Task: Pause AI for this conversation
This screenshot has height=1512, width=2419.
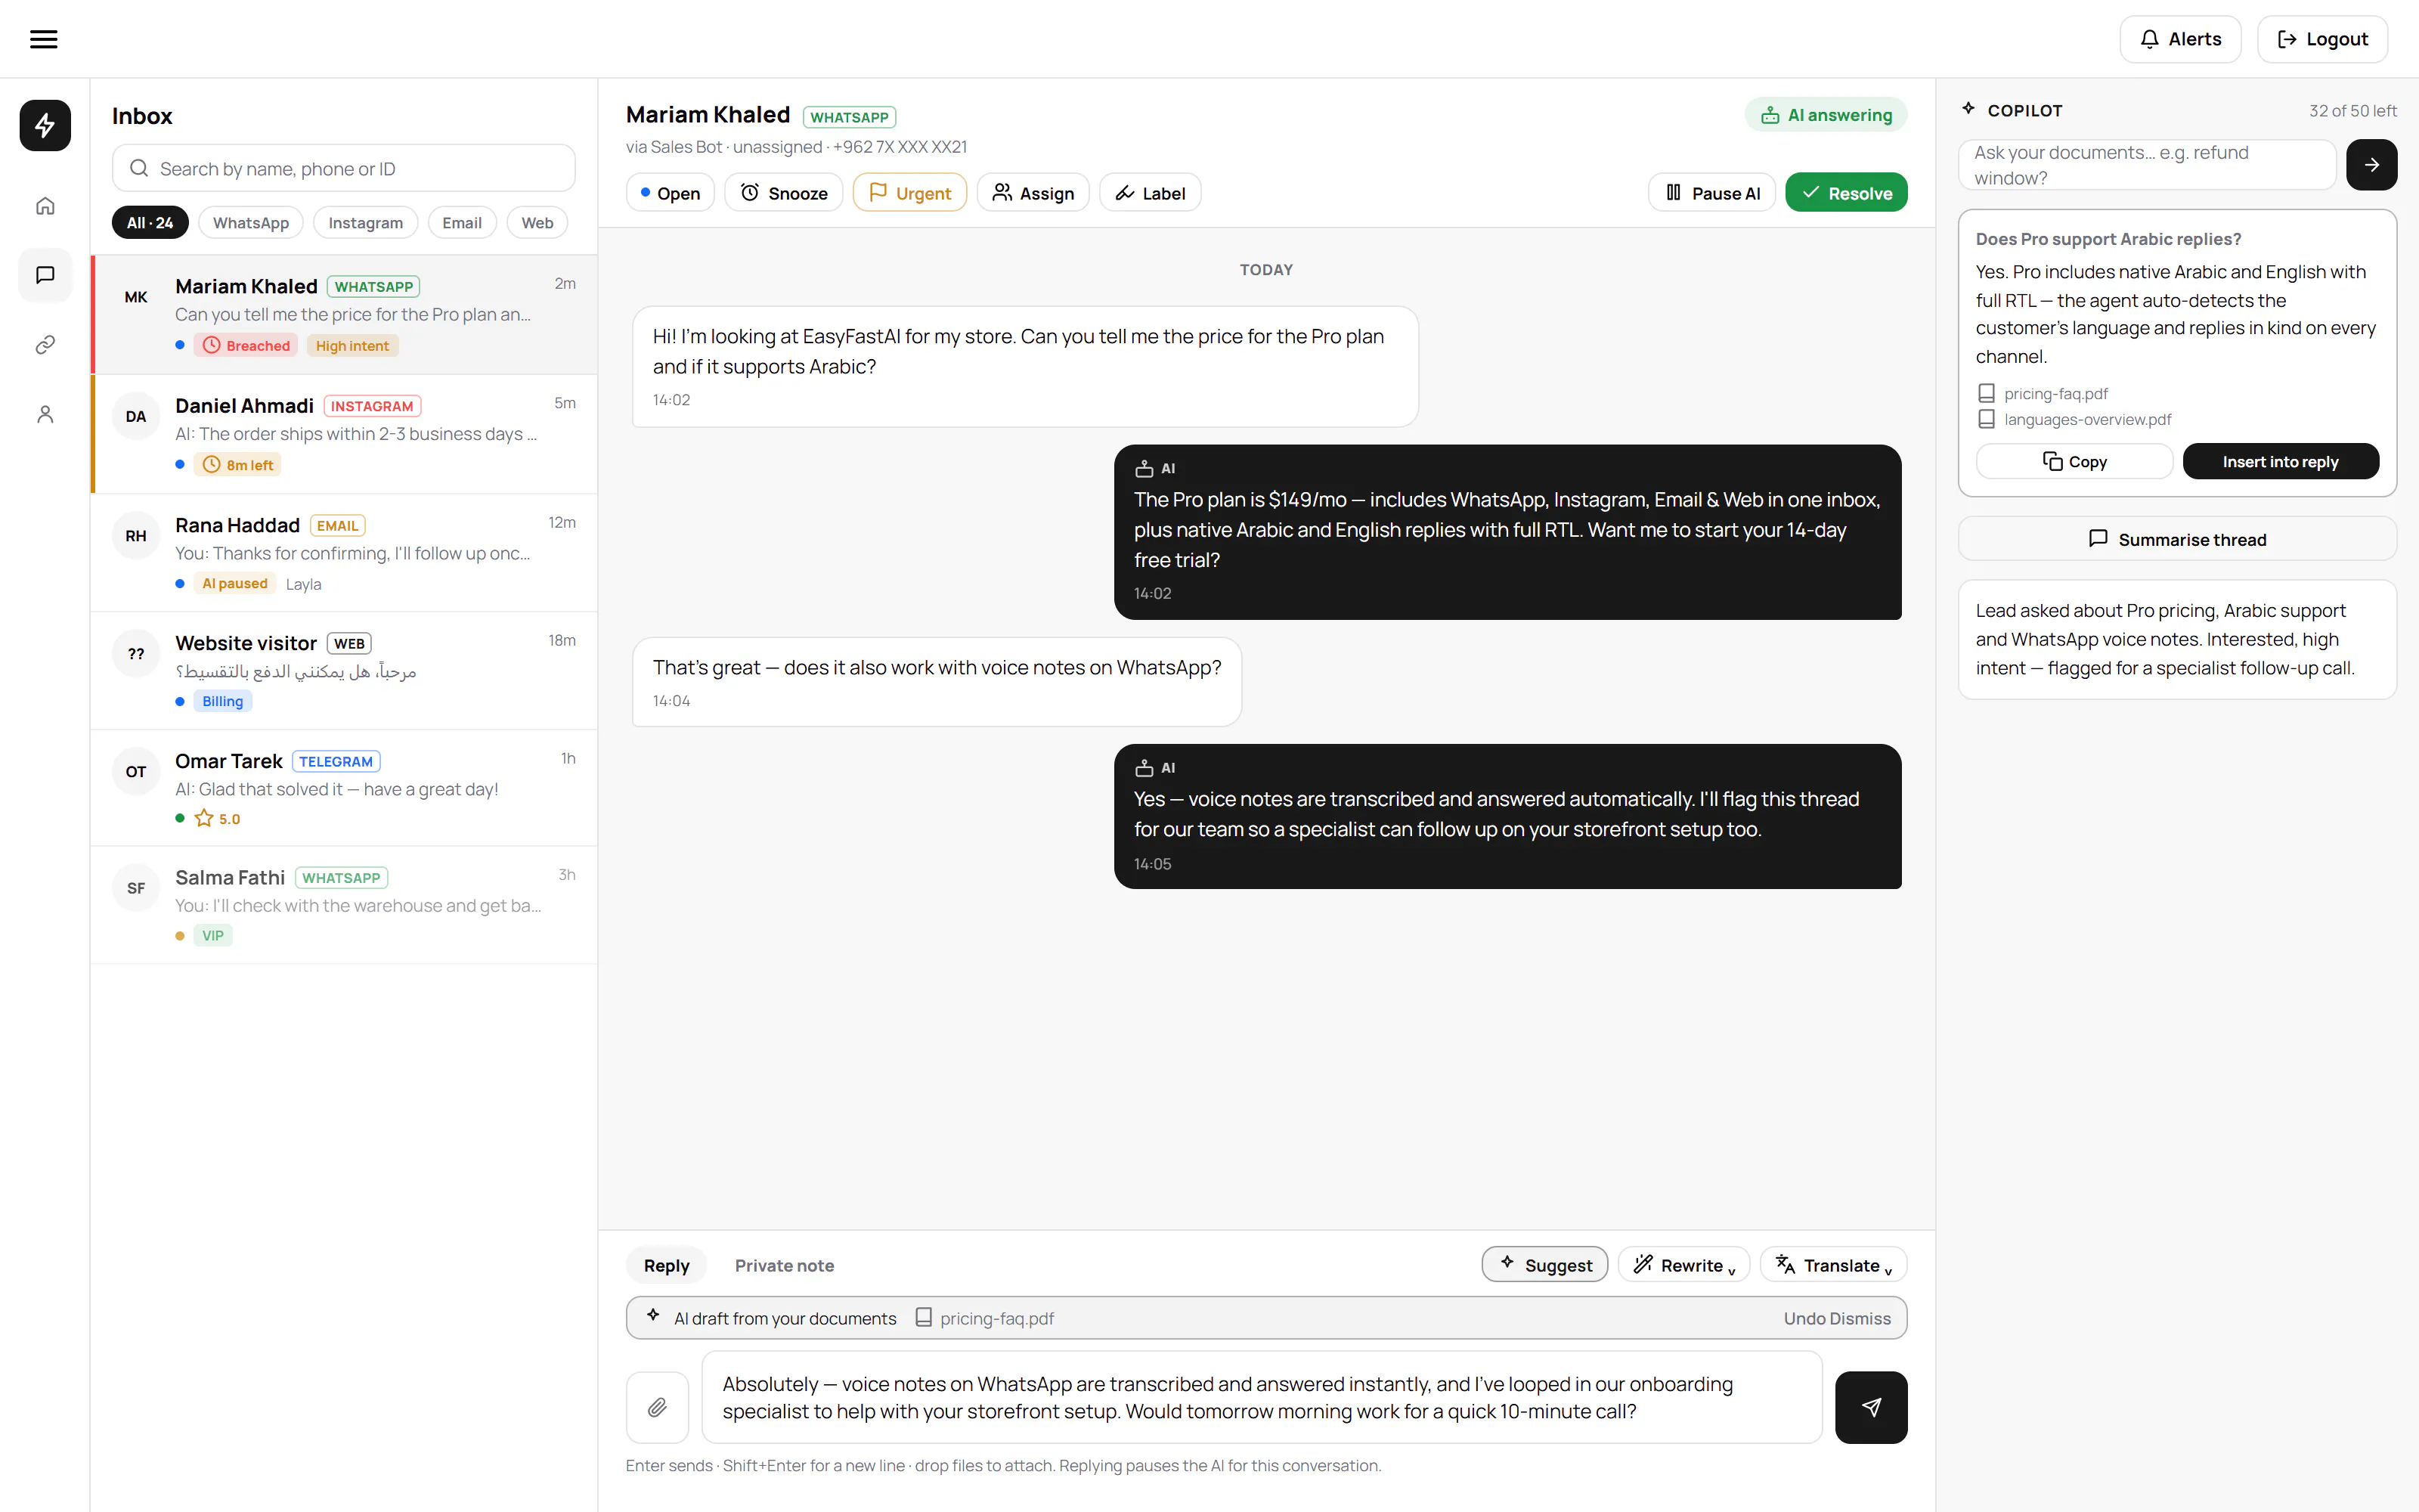Action: coord(1711,193)
